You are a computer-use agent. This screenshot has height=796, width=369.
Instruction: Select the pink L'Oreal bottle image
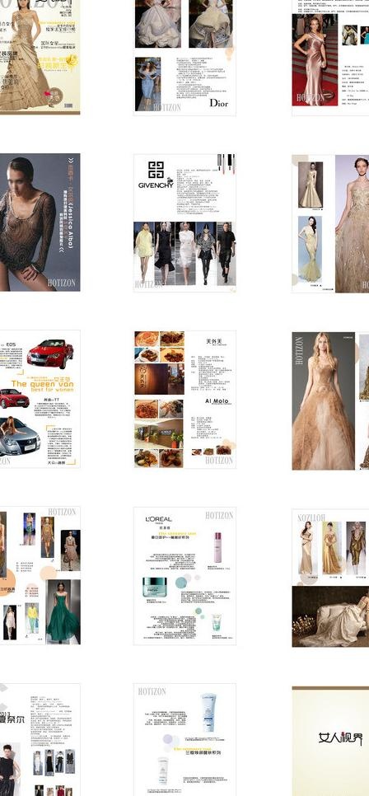(217, 547)
